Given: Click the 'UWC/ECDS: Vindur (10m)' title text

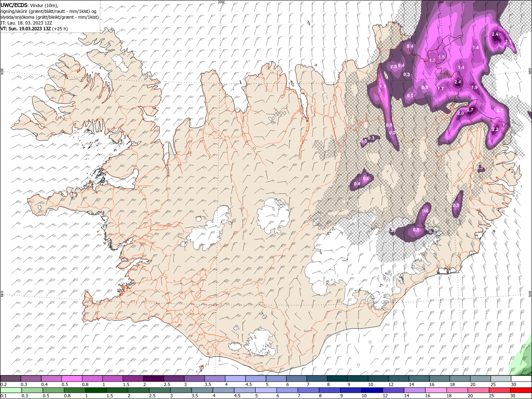Looking at the screenshot, I should coord(30,5).
